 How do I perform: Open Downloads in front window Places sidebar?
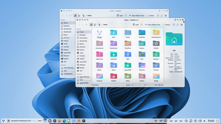(x=84, y=41)
